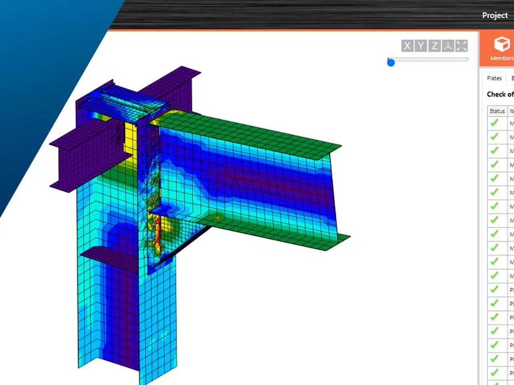This screenshot has height=385, width=514.
Task: Click the blue slider handle
Action: point(391,62)
